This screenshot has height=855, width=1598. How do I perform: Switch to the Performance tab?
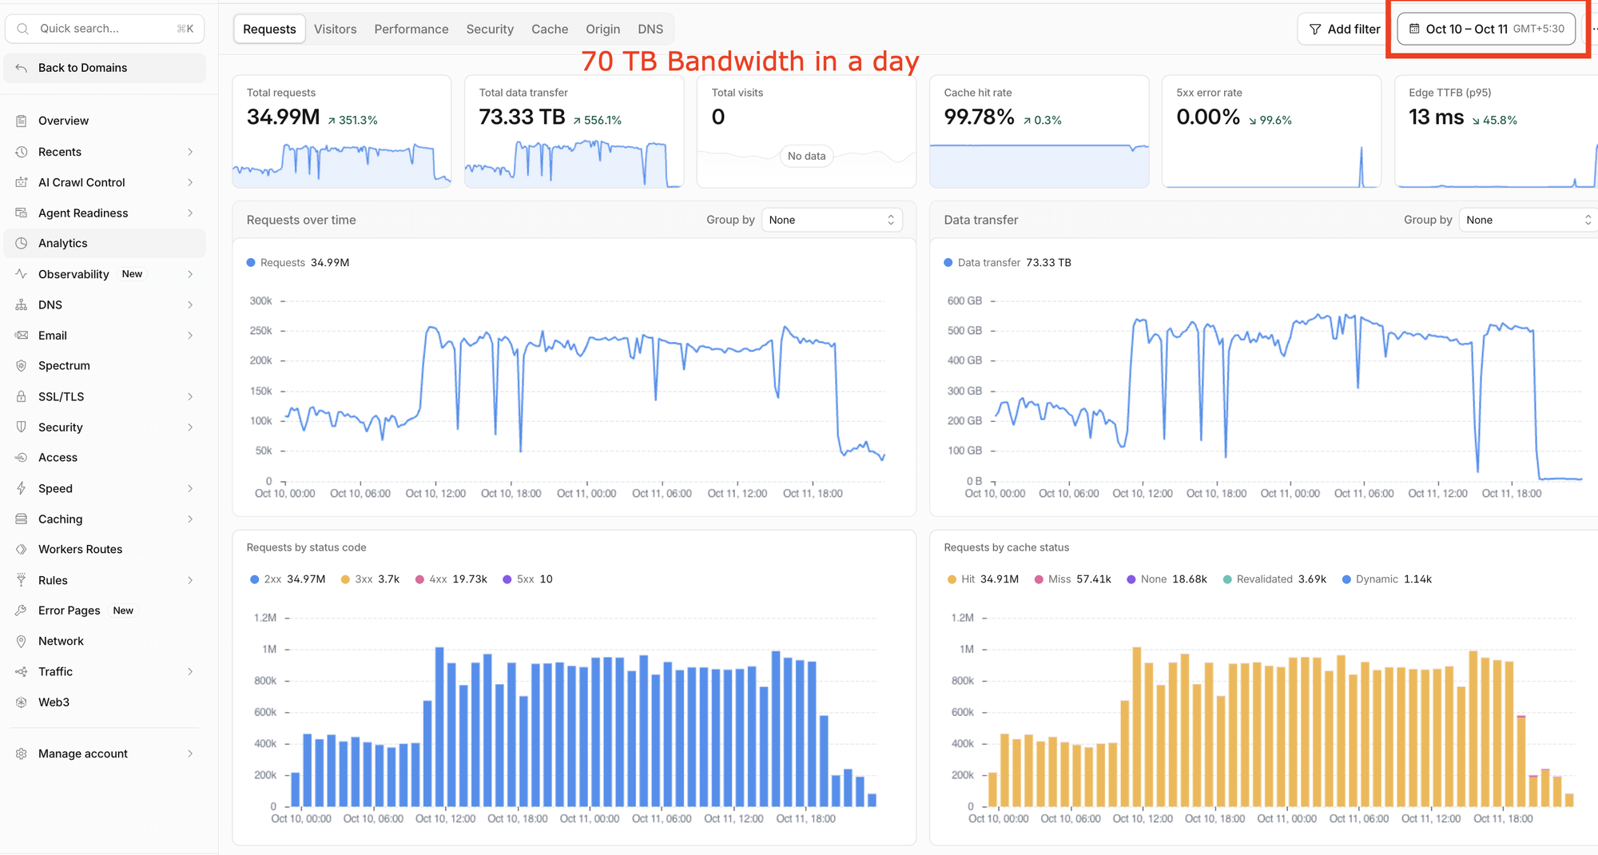411,29
